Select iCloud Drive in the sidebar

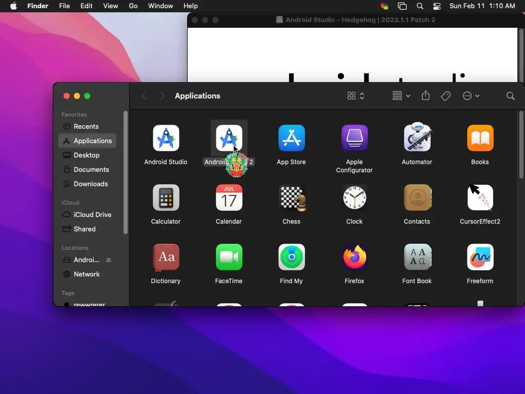click(x=88, y=215)
